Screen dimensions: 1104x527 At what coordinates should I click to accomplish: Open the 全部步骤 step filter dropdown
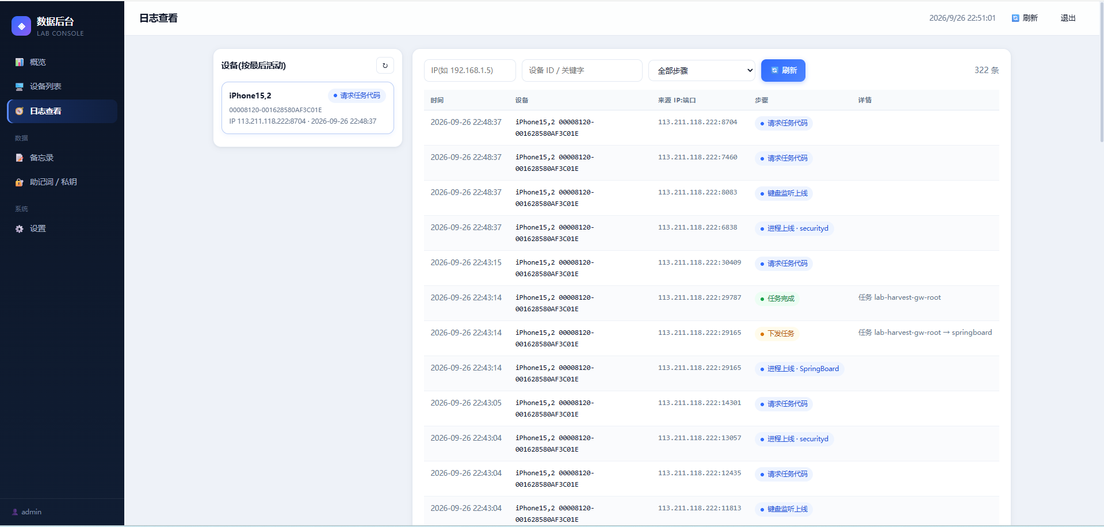(702, 70)
